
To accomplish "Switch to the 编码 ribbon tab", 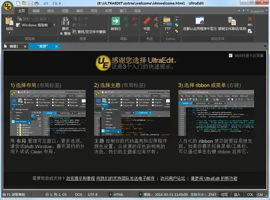I will (x=80, y=11).
